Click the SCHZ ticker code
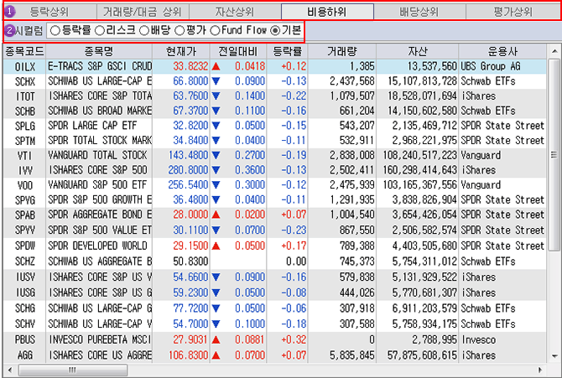 25,261
